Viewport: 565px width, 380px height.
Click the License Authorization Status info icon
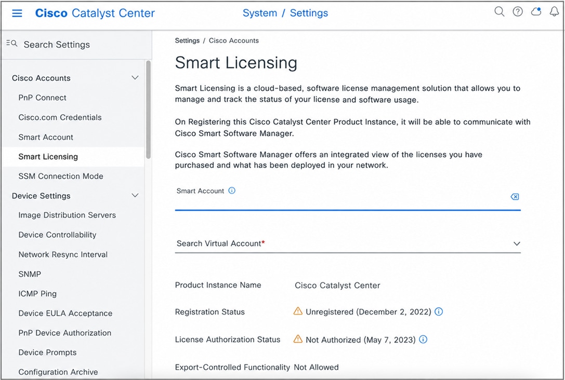[424, 340]
